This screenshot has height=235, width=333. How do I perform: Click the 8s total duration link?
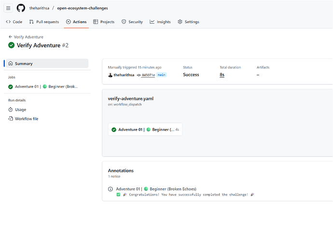(222, 75)
